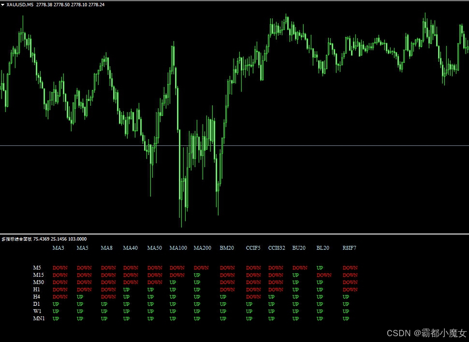
Task: Click the M5 timeframe row label
Action: click(37, 268)
